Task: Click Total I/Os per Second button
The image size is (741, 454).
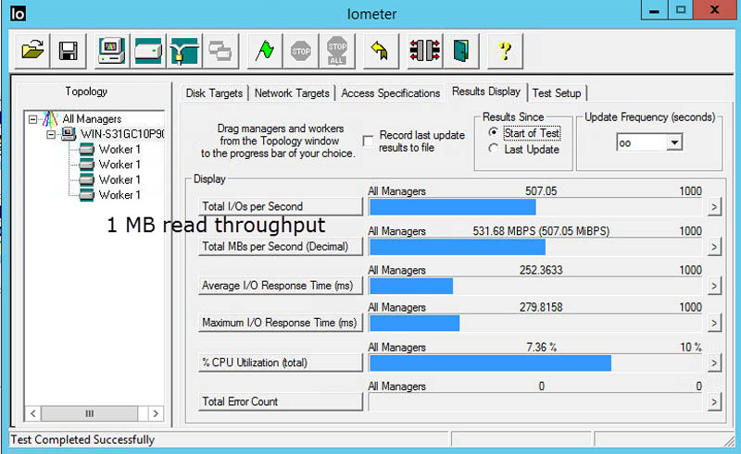Action: click(281, 207)
